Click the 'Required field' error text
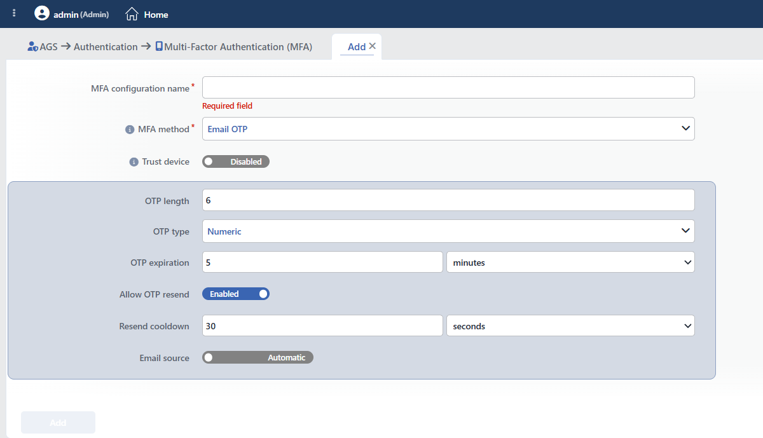This screenshot has height=438, width=763. tap(227, 106)
